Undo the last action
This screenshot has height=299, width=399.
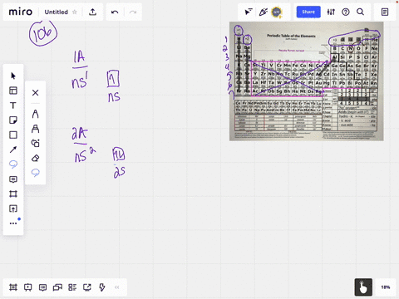[x=115, y=12]
